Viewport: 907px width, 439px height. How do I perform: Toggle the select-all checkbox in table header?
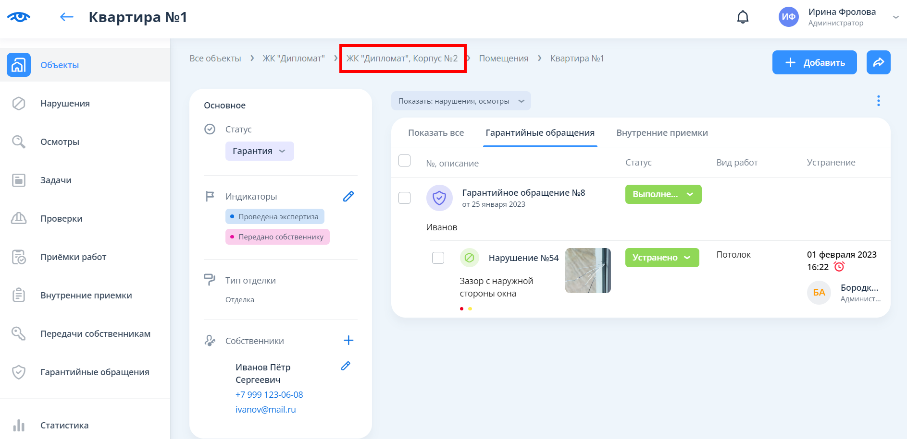[405, 161]
